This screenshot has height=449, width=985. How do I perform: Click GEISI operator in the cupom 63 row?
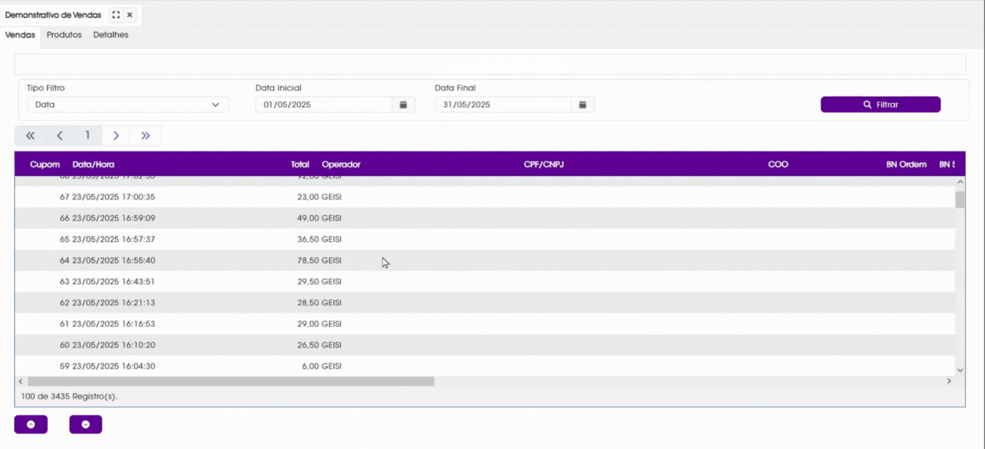tap(331, 282)
